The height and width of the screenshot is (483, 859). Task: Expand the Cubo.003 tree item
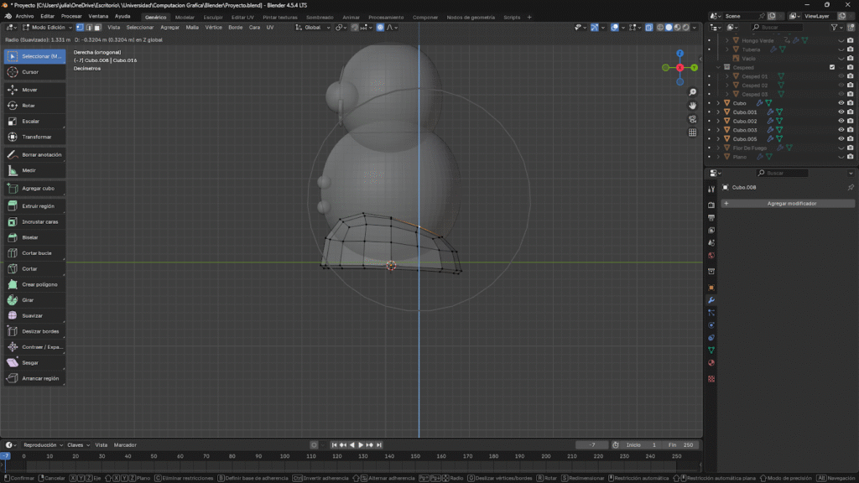point(718,130)
